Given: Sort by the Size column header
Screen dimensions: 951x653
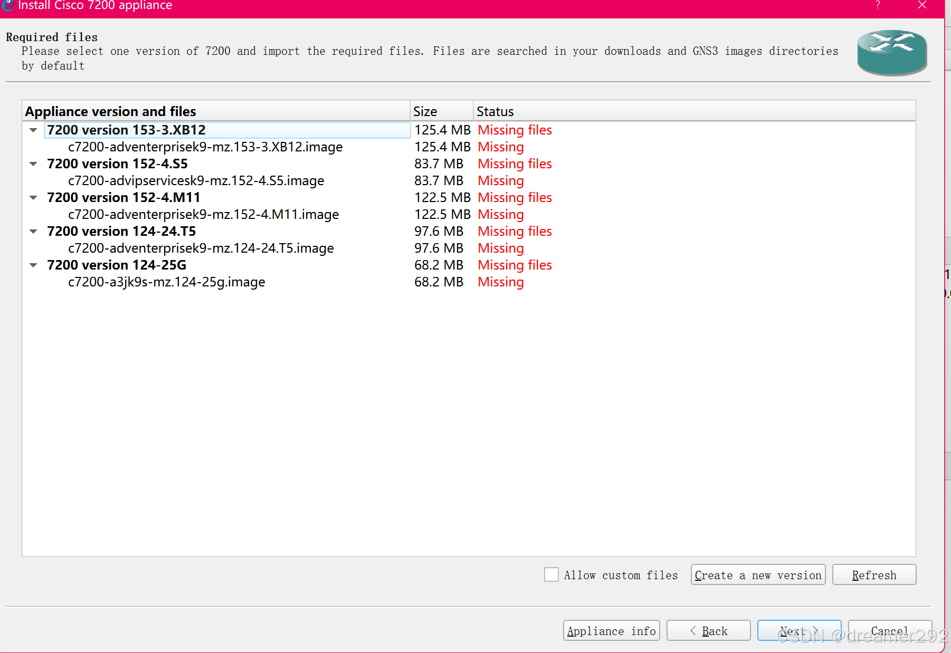Looking at the screenshot, I should coord(442,111).
